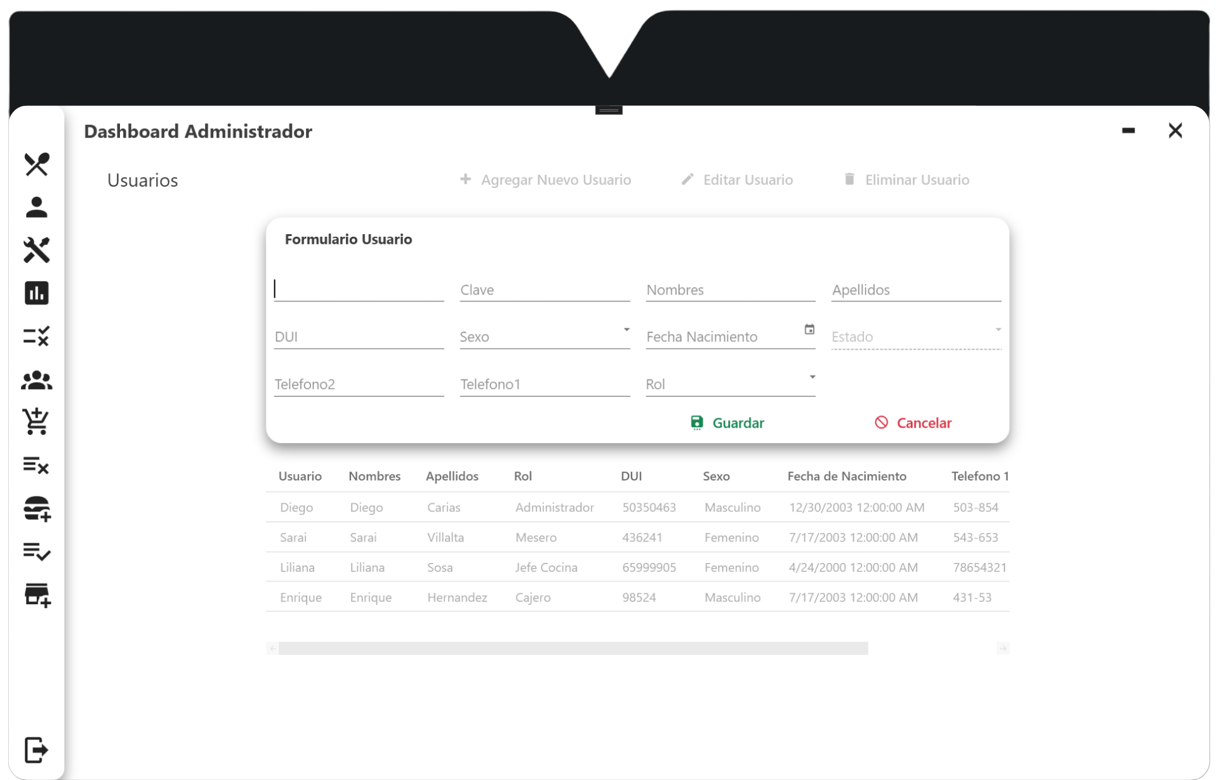Open the list with X sidebar icon
Viewport: 1218px width, 780px height.
click(x=36, y=465)
